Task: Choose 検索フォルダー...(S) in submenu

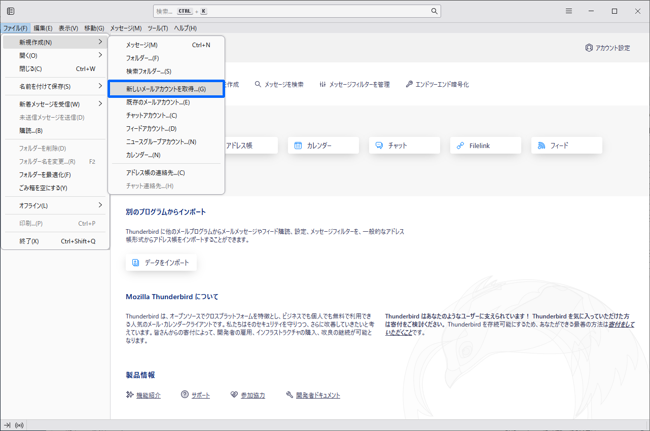Action: pyautogui.click(x=166, y=71)
